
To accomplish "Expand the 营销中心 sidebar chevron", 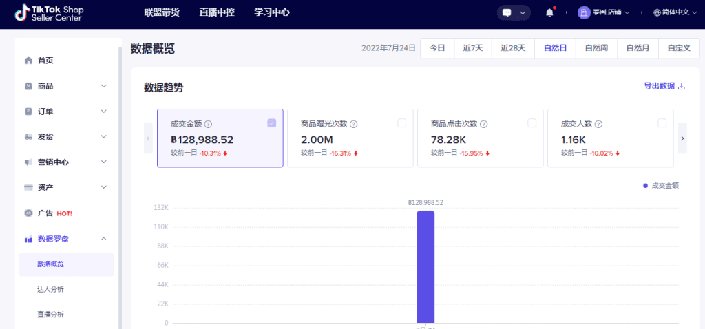I will click(103, 162).
